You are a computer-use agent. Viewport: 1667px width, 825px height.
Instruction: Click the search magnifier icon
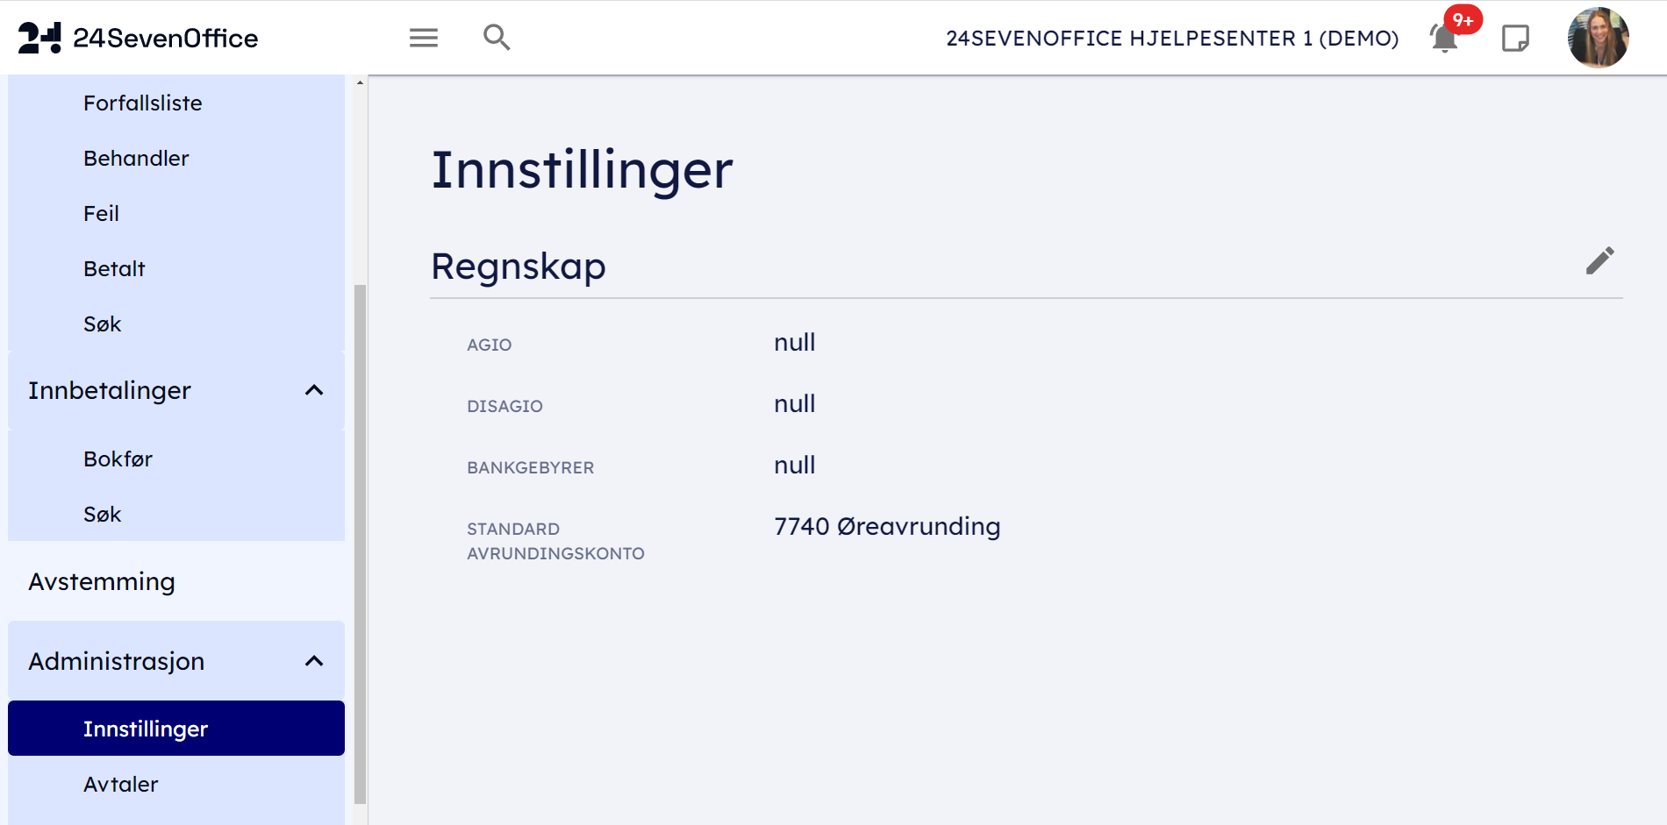(497, 38)
